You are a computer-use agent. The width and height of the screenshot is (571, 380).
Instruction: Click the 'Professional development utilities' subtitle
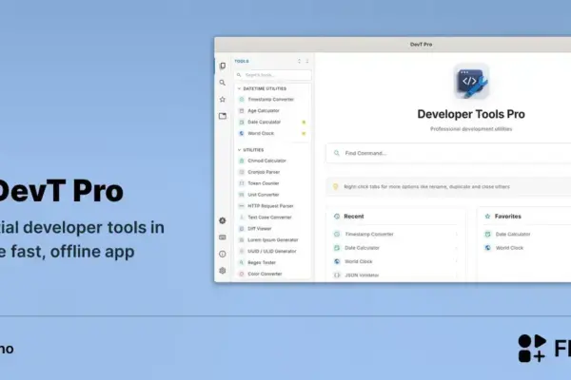click(x=471, y=129)
